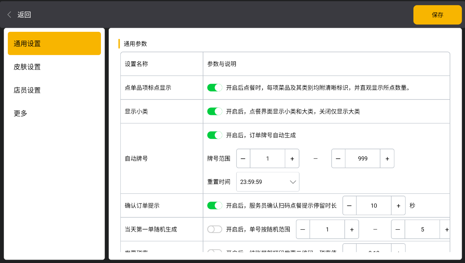Increase 确认订单提示 seconds duration
Viewport: 465px width, 263px height.
tap(398, 206)
